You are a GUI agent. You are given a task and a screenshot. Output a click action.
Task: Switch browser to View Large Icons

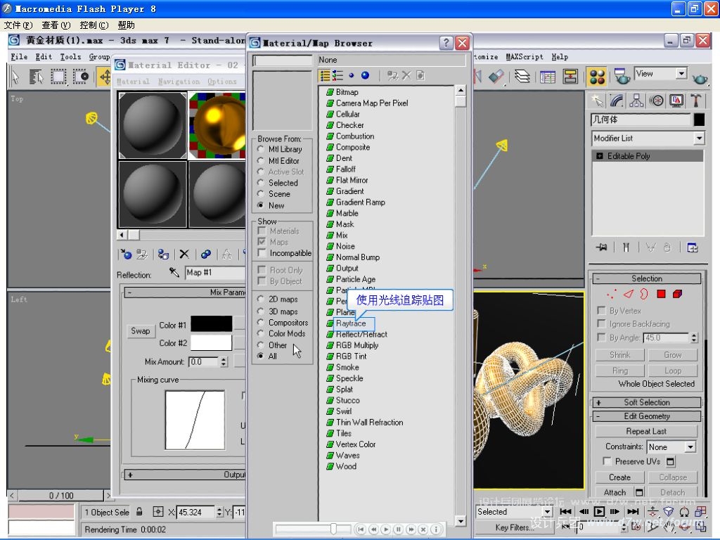(365, 75)
